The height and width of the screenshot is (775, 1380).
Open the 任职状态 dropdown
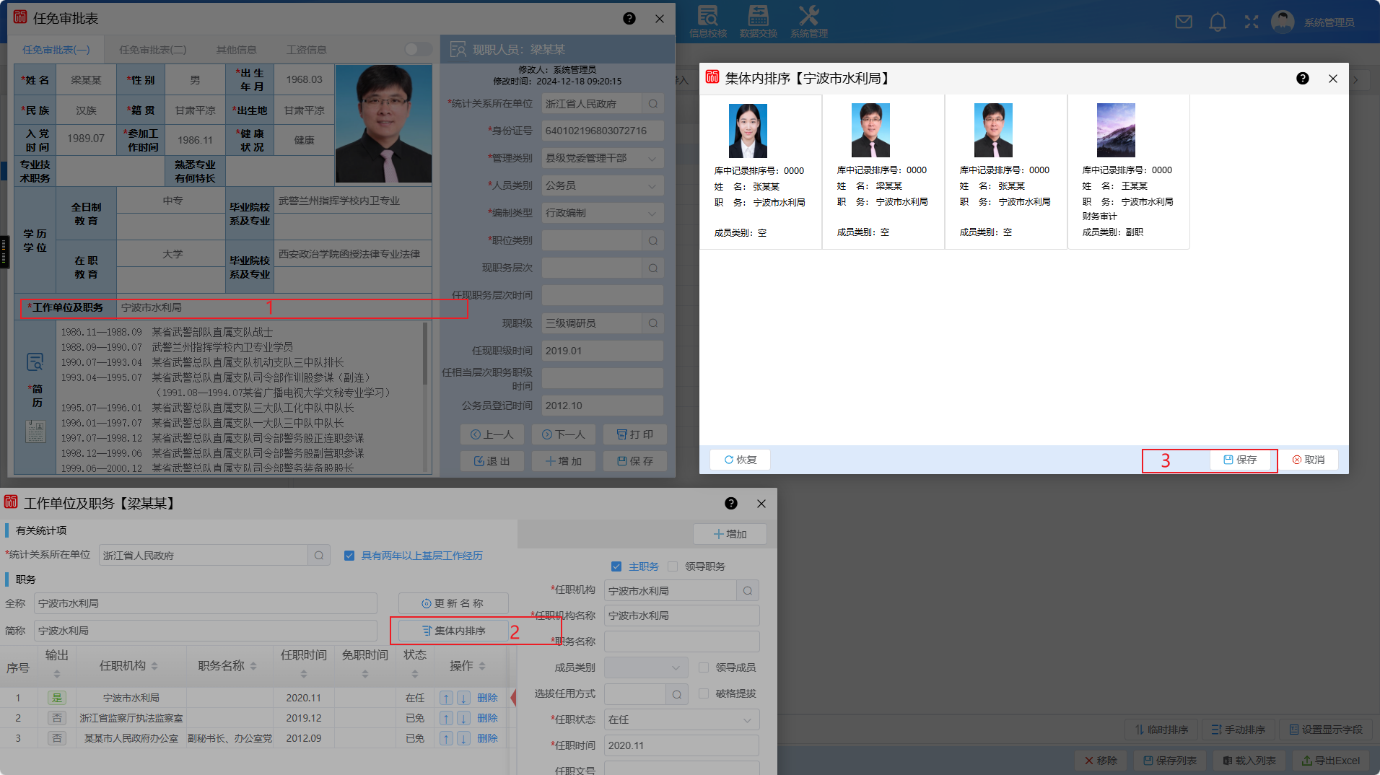click(x=681, y=719)
